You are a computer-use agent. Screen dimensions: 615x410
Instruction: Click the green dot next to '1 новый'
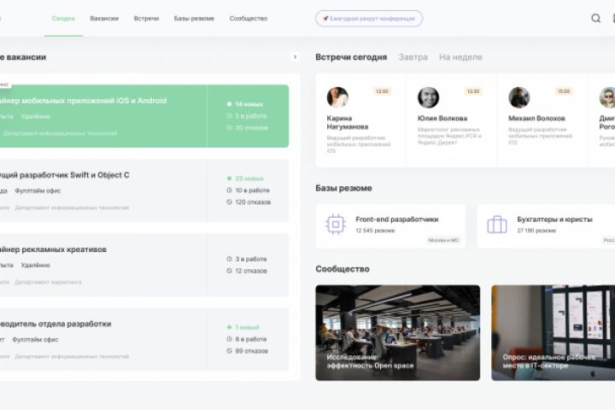pos(230,327)
